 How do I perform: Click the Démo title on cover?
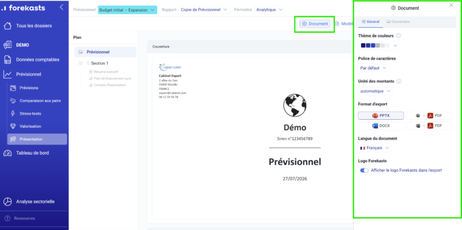pos(295,128)
